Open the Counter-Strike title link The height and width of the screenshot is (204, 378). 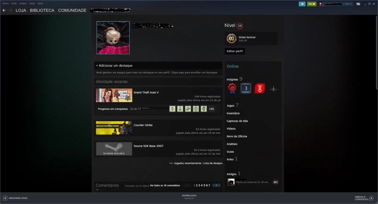[143, 125]
